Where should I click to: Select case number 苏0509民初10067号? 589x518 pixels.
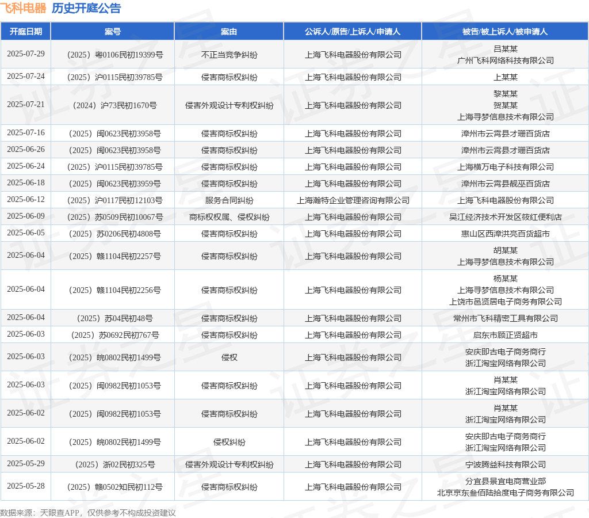click(x=115, y=218)
